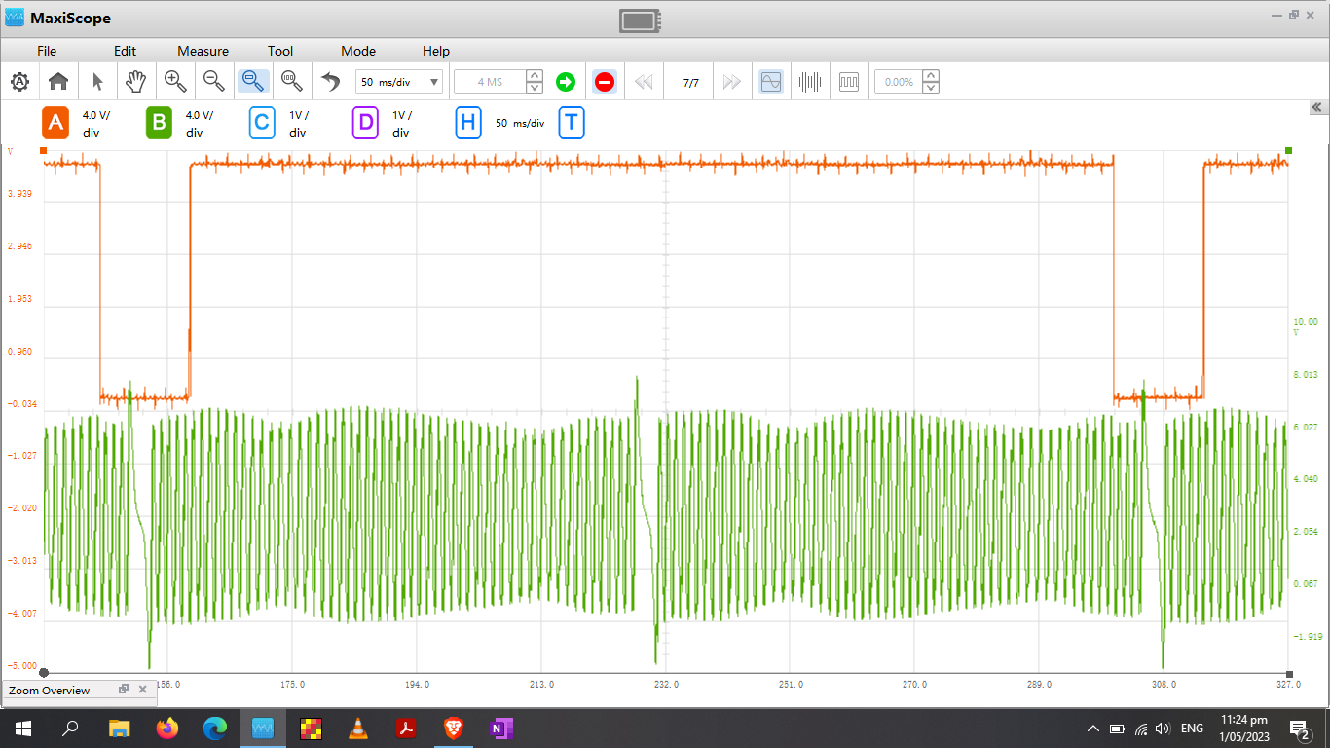Open the Edit menu
Screen dimensions: 1330x748
pos(125,51)
